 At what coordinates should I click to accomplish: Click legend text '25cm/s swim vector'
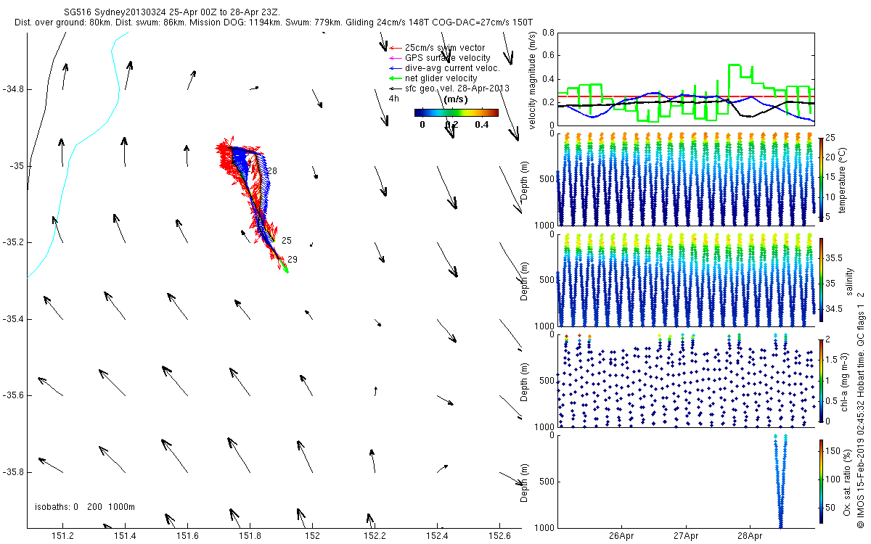445,48
